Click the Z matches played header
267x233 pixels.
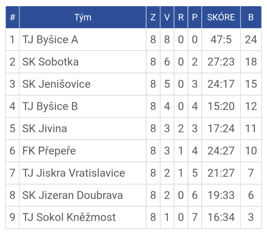pos(153,17)
